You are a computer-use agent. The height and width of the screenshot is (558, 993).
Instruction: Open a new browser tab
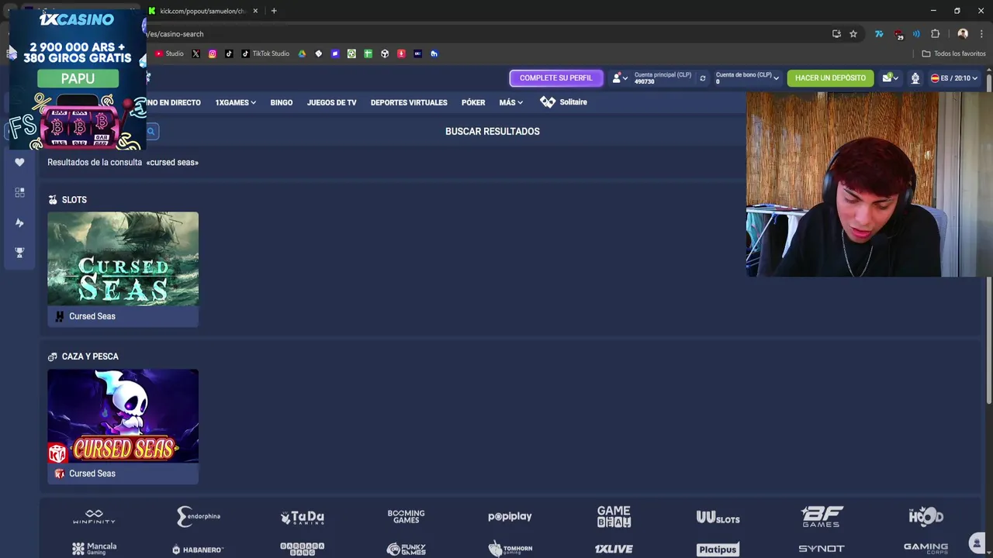tap(274, 11)
